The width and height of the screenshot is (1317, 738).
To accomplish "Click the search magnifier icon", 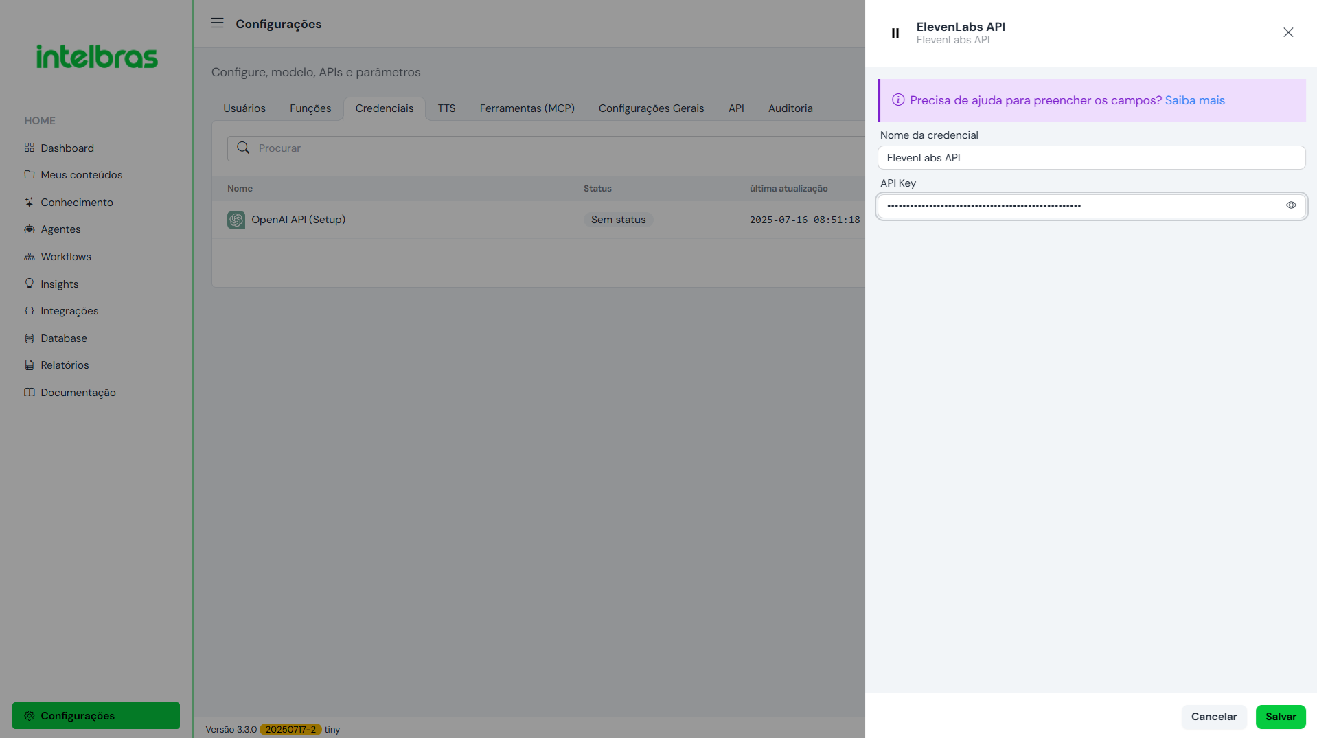I will [243, 148].
